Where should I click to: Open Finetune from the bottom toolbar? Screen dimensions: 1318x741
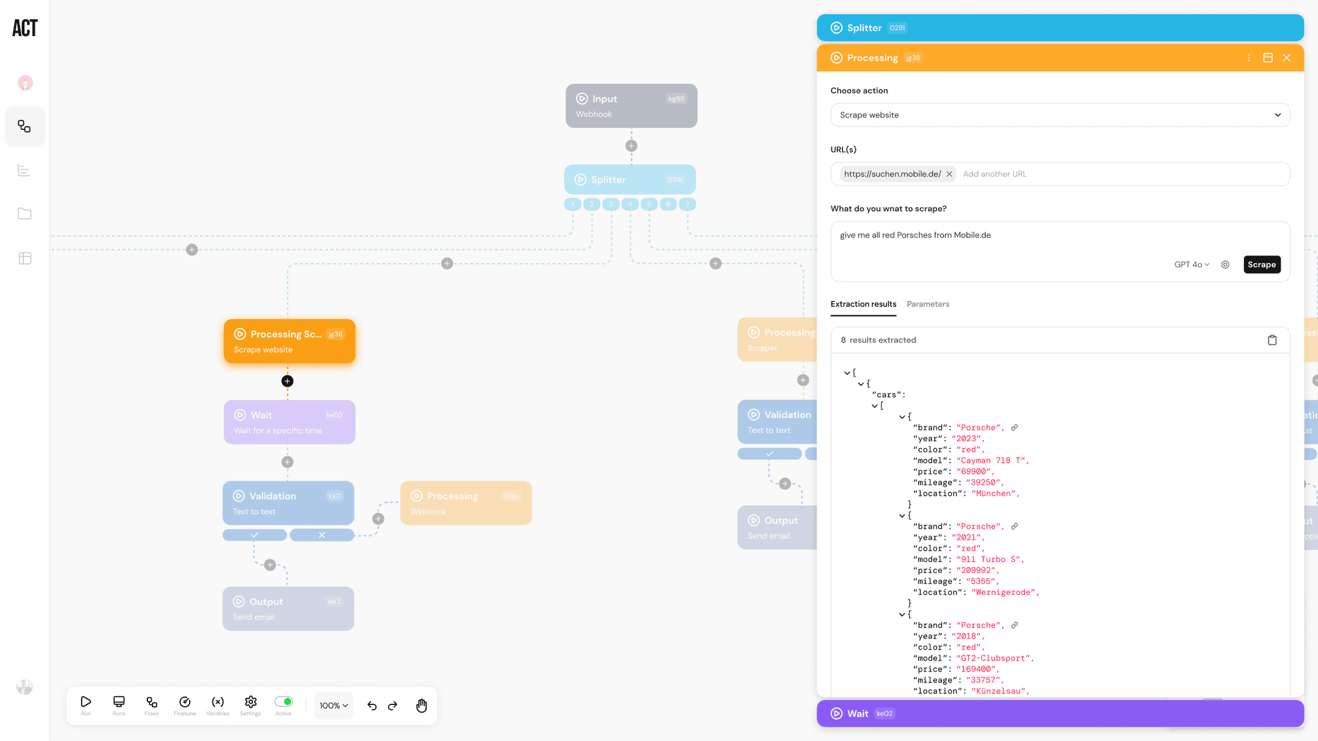[185, 702]
